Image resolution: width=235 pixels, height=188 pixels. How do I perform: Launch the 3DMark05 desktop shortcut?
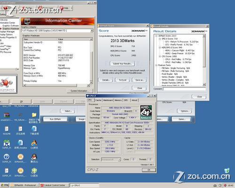20,157
